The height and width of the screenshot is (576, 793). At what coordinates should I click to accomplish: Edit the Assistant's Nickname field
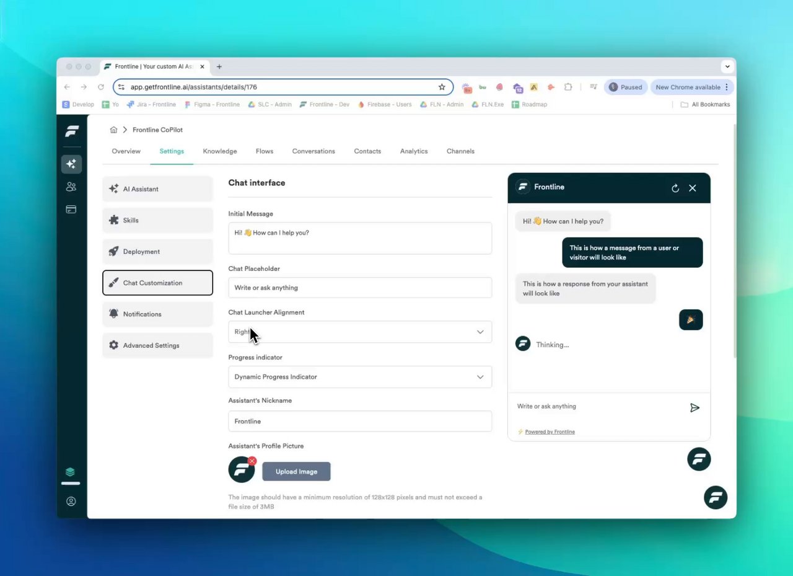360,422
